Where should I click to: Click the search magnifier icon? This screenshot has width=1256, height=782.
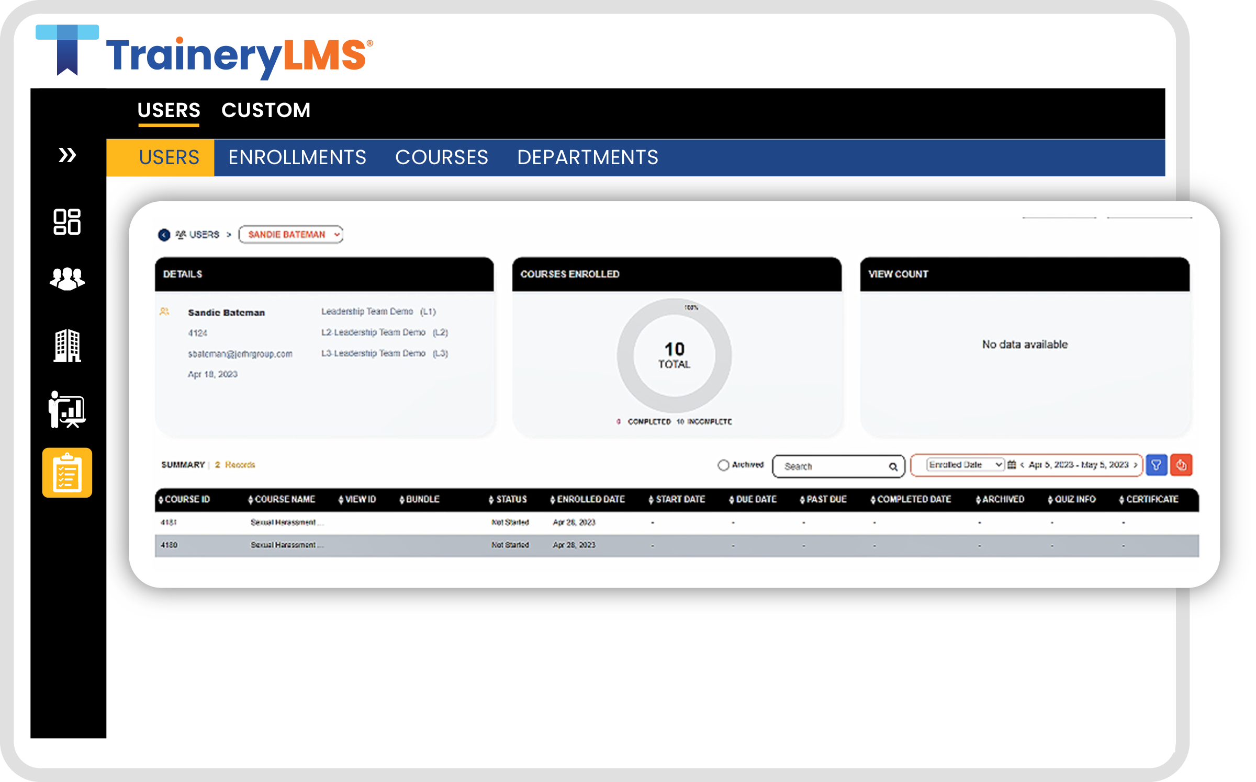pos(893,466)
